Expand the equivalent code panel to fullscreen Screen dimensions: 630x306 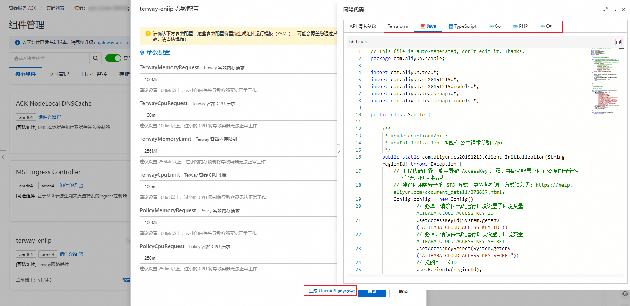[606, 10]
